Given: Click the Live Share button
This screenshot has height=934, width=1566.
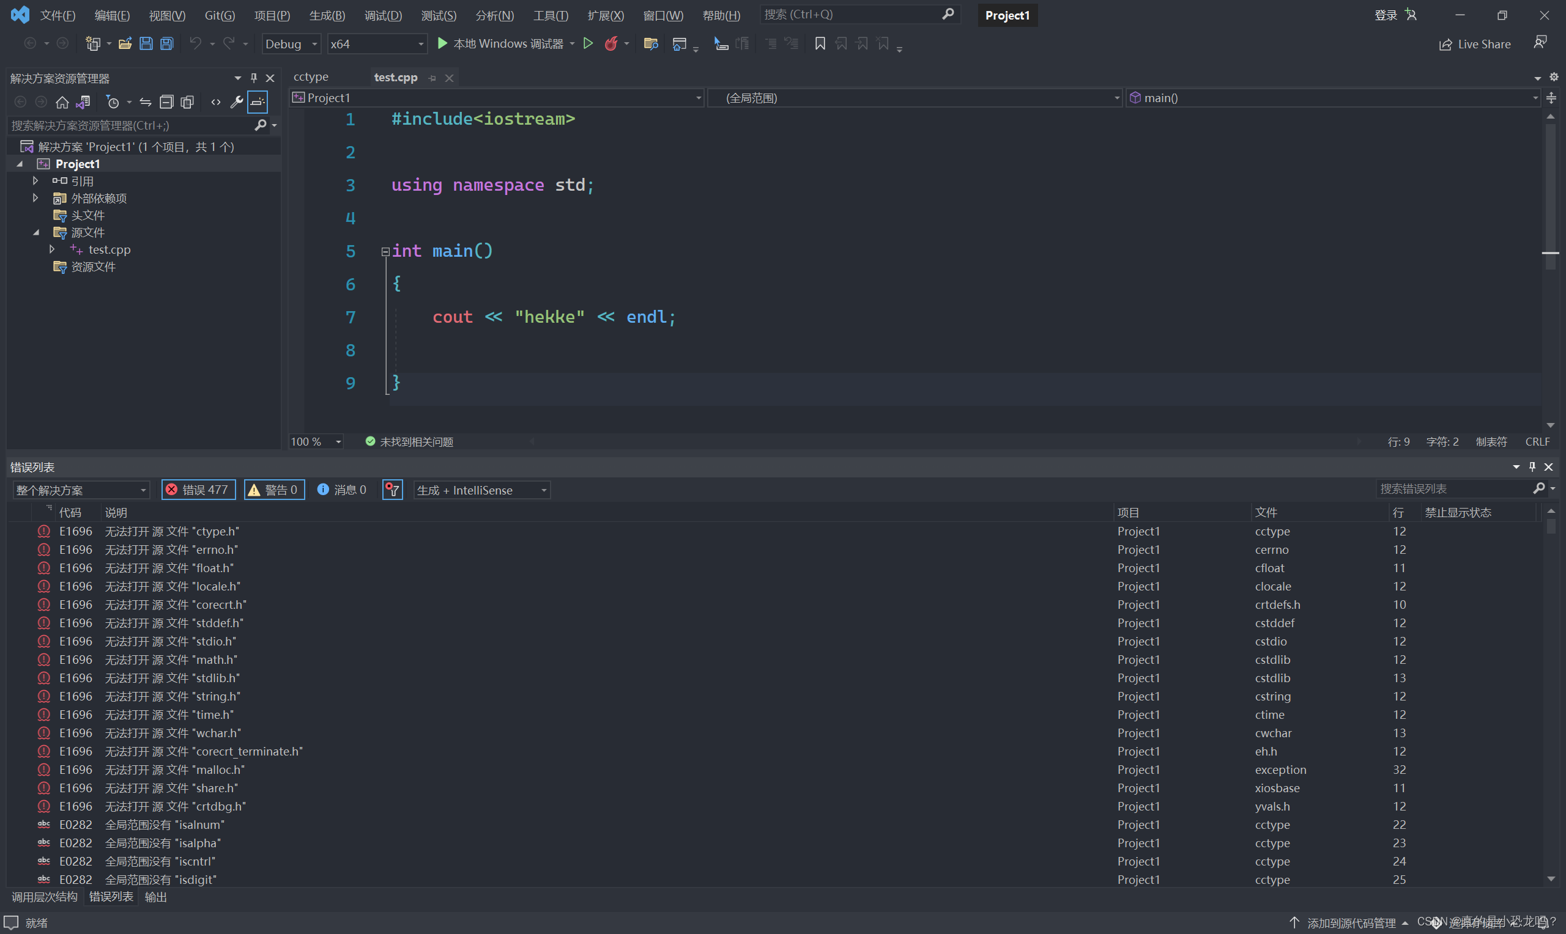Looking at the screenshot, I should pos(1475,44).
